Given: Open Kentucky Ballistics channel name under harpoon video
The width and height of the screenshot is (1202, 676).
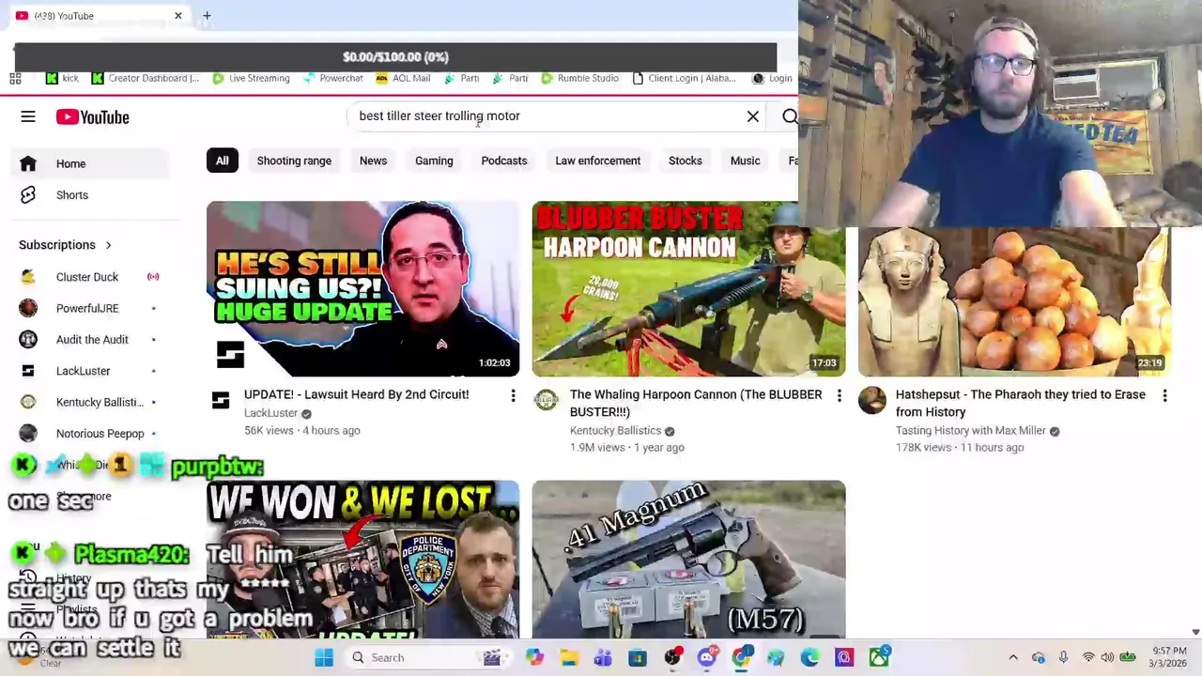Looking at the screenshot, I should pos(615,431).
